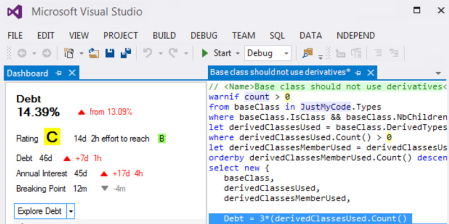
Task: Click the Open File folder icon
Action: pyautogui.click(x=94, y=53)
